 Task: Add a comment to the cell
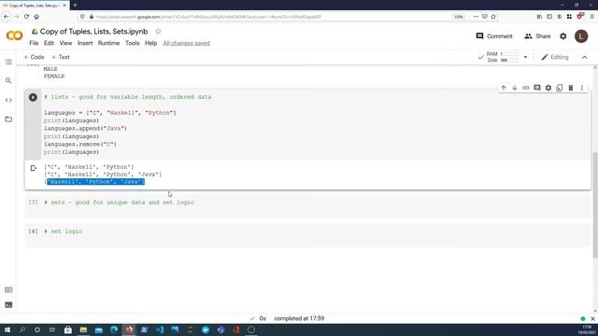coord(537,88)
